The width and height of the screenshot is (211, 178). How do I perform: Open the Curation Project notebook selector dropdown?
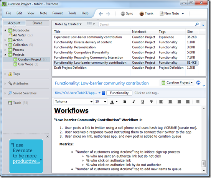tap(177, 82)
